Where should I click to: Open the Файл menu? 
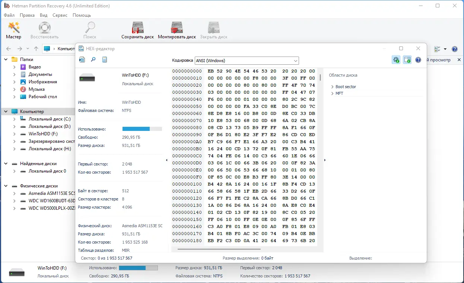pos(9,15)
